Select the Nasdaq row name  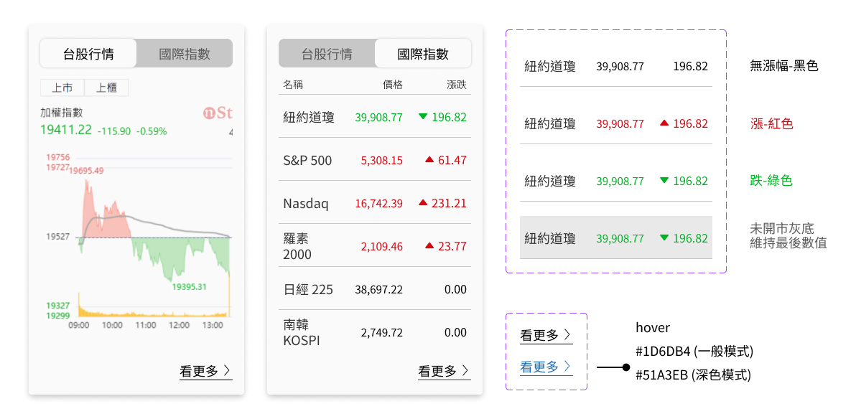306,204
